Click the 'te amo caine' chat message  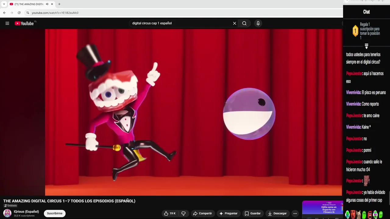pos(363,116)
